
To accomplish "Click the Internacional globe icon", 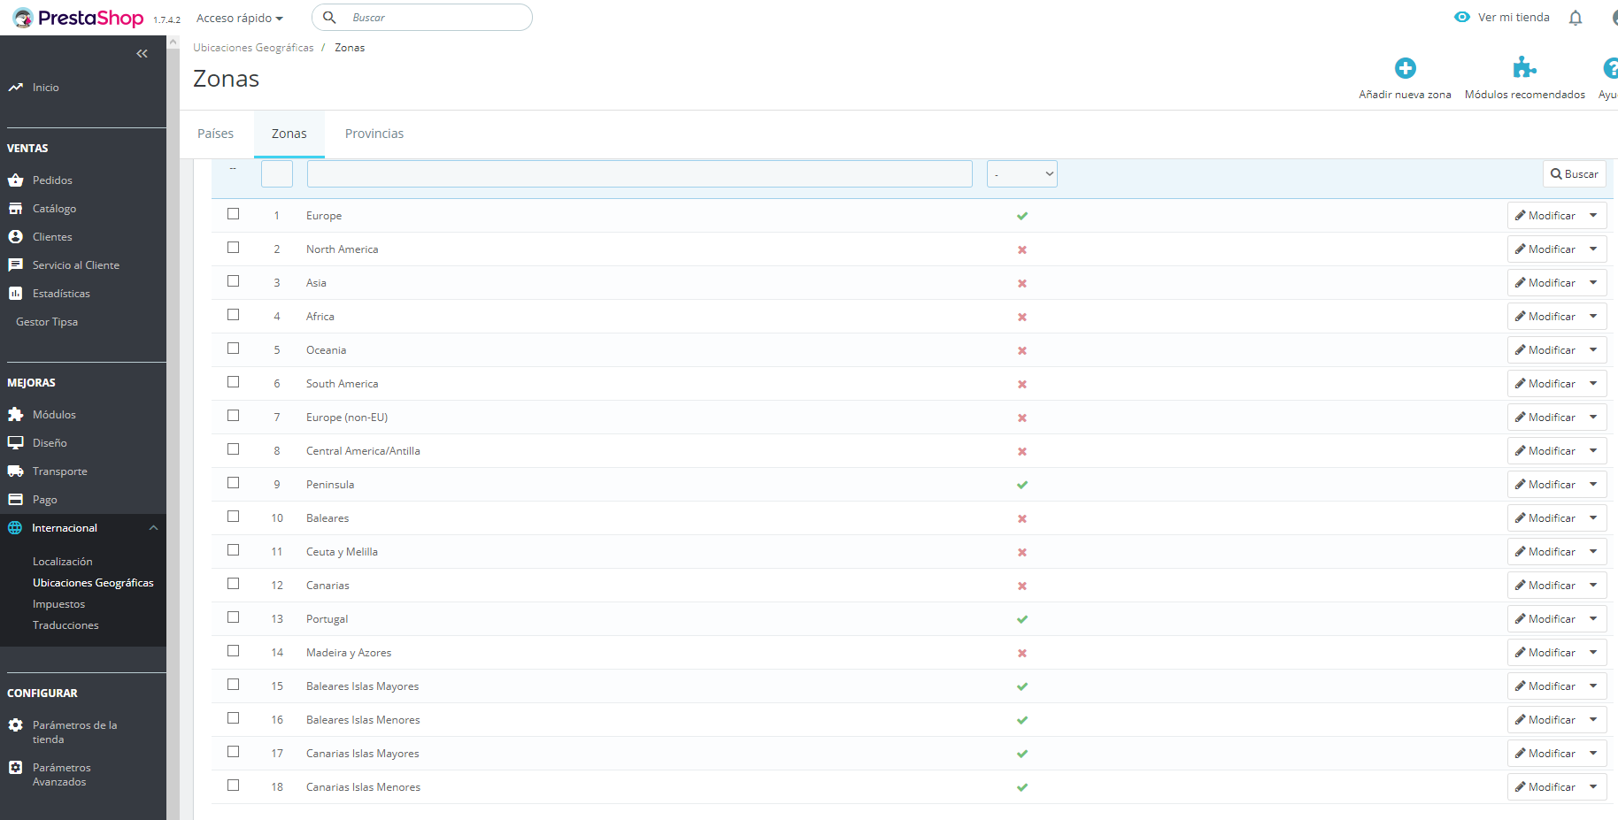I will tap(15, 528).
